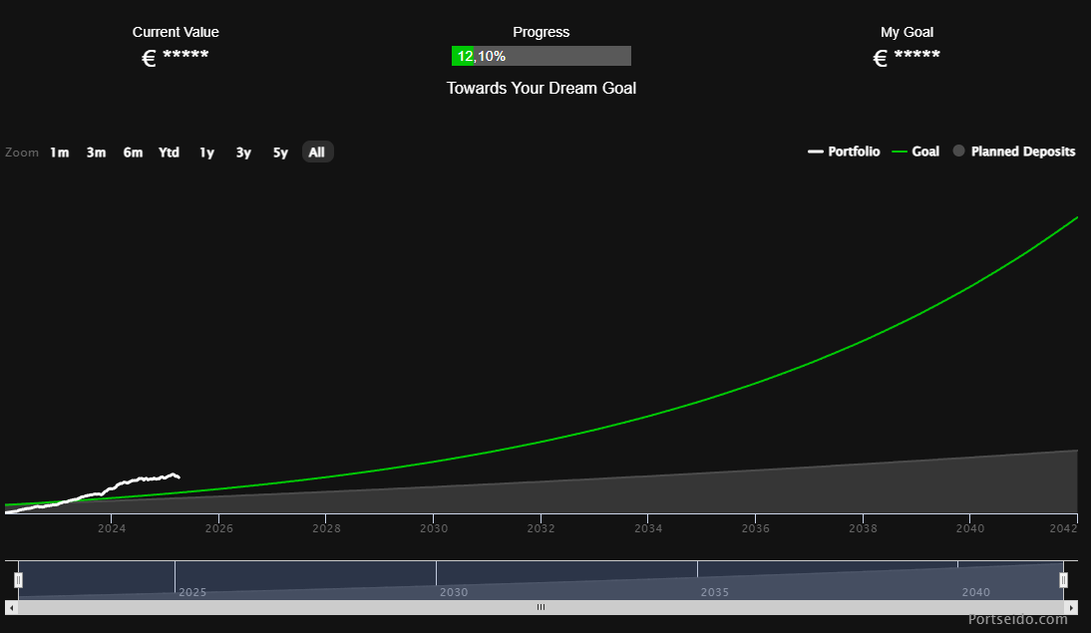The width and height of the screenshot is (1091, 633).
Task: Select the Ytd zoom range
Action: pos(170,153)
